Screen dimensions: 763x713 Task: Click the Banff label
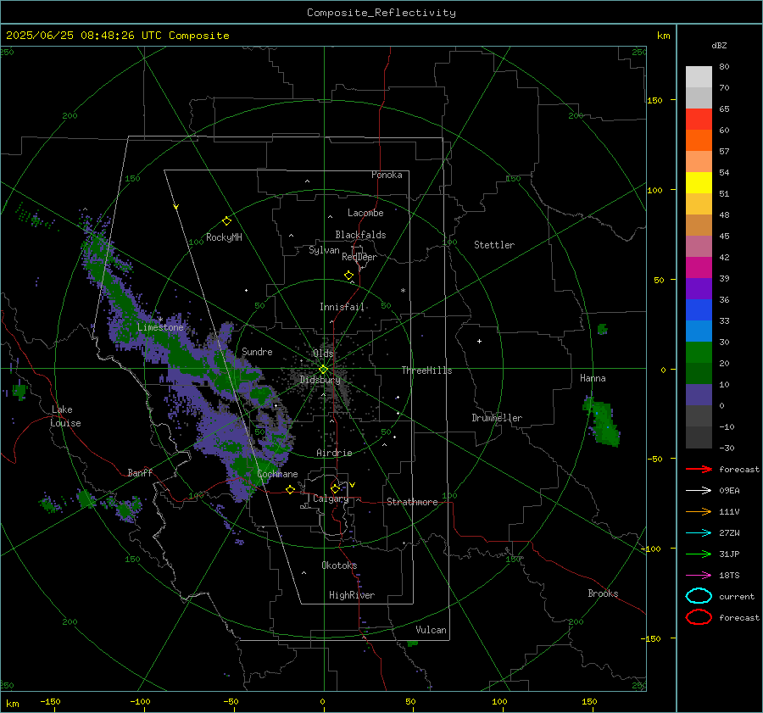point(140,473)
